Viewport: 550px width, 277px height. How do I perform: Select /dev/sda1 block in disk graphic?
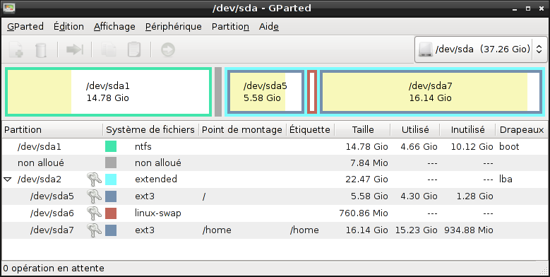(x=109, y=92)
